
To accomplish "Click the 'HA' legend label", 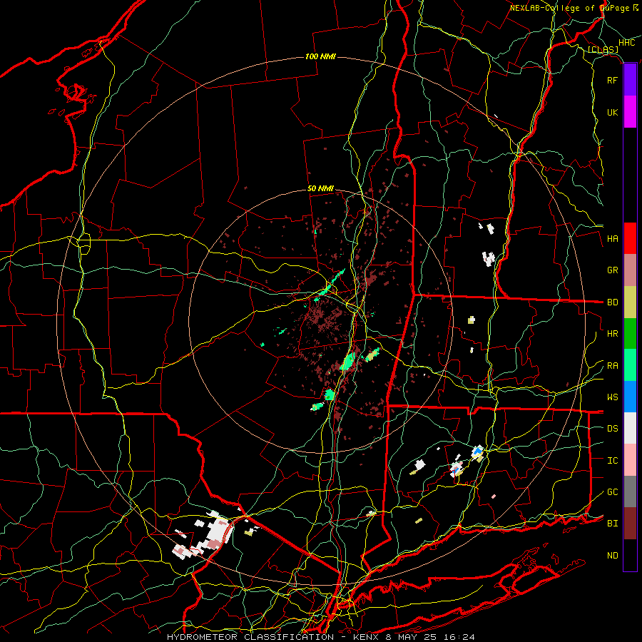I will pyautogui.click(x=612, y=238).
